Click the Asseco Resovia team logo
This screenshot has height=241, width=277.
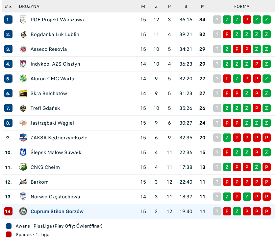click(x=23, y=49)
